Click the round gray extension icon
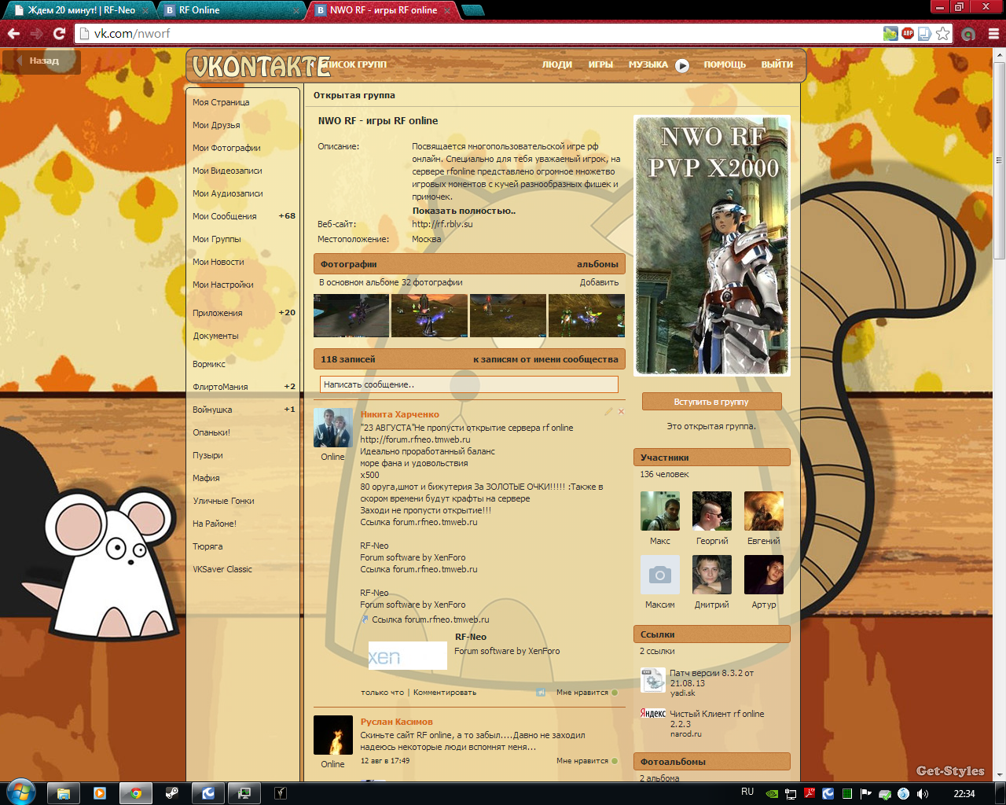This screenshot has height=805, width=1006. click(x=968, y=34)
